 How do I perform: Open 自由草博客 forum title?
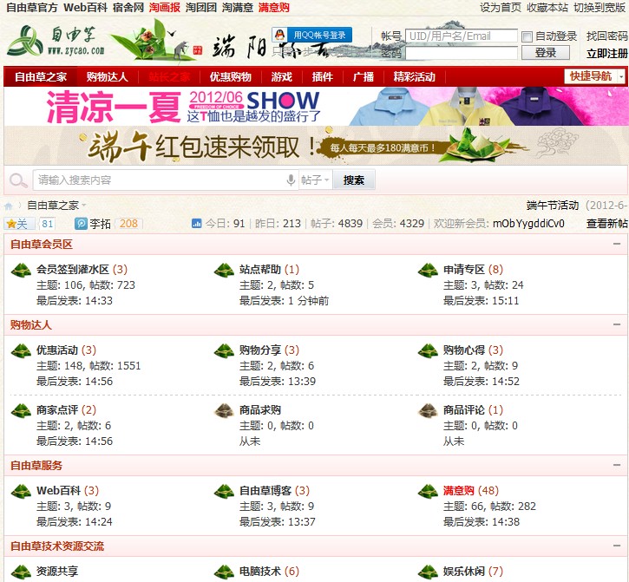265,490
